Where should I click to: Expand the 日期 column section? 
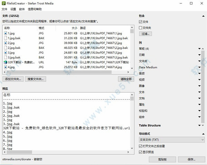(x=199, y=55)
